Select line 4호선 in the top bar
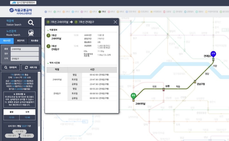This screenshot has height=141, width=229. (x=75, y=12)
